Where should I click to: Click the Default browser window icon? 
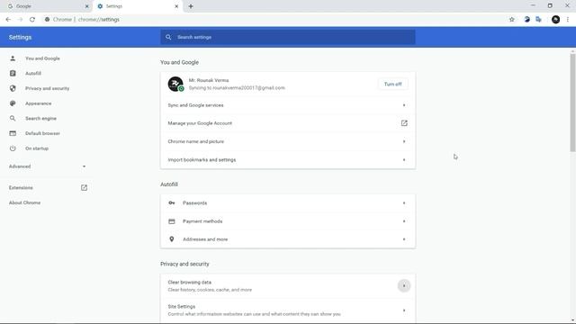[13, 133]
